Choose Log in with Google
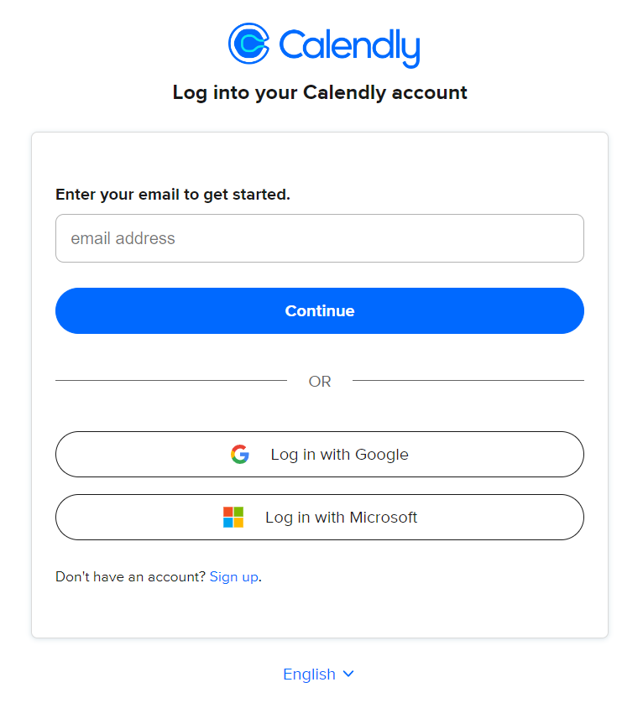Viewport: 643px width, 703px height. click(320, 455)
